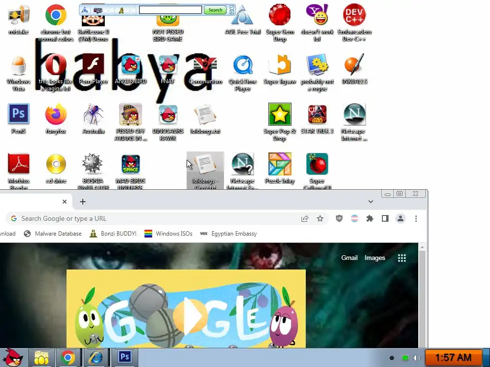Select the Super Jigsaw icon
This screenshot has height=367, width=490.
[279, 69]
